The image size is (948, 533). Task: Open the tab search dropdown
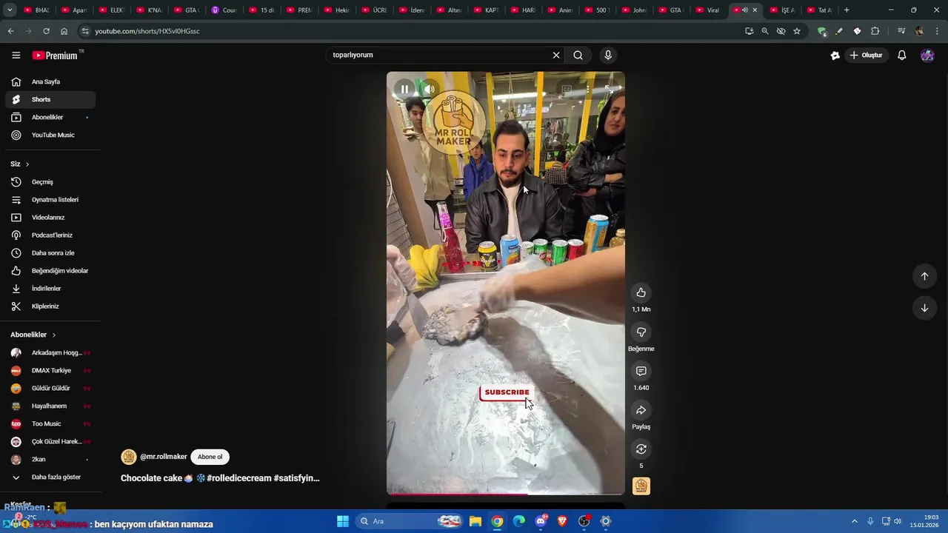click(x=10, y=10)
